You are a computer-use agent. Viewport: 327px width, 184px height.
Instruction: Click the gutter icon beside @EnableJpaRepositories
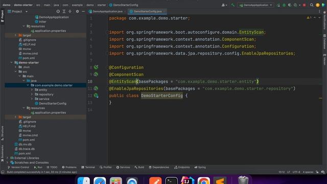click(x=96, y=88)
